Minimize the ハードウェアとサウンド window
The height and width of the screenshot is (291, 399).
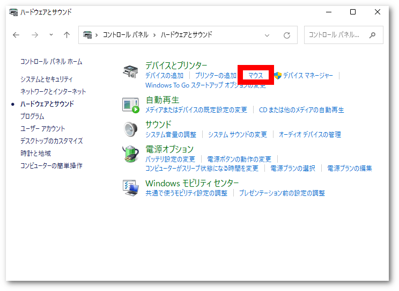pyautogui.click(x=329, y=12)
